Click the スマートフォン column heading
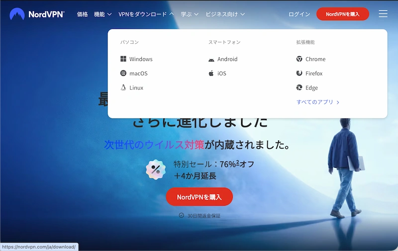The width and height of the screenshot is (398, 251). pyautogui.click(x=224, y=42)
